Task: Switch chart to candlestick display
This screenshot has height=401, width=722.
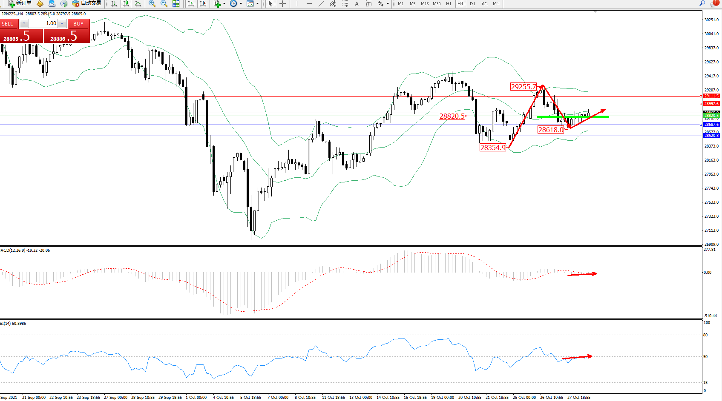Action: coord(126,3)
